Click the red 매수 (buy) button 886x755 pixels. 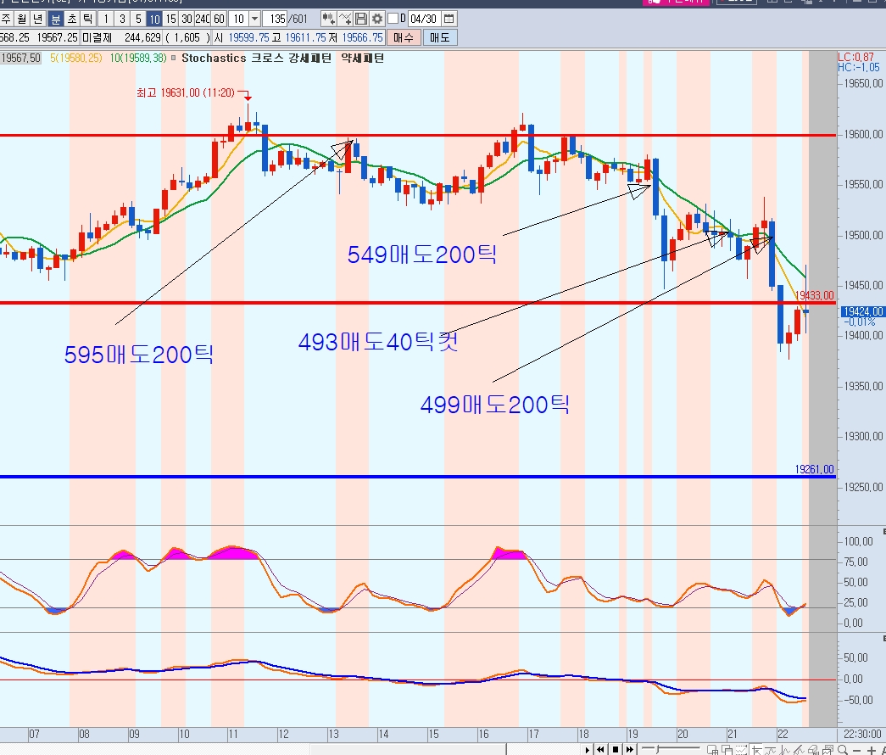click(404, 37)
